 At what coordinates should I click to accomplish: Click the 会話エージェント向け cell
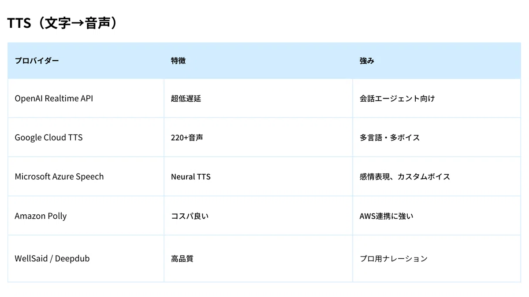pos(436,99)
